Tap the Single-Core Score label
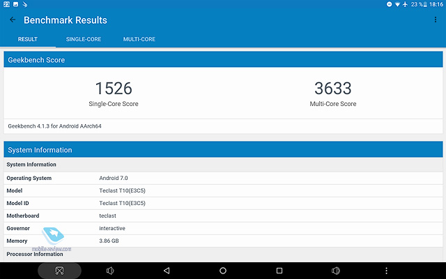The height and width of the screenshot is (279, 446). click(114, 104)
